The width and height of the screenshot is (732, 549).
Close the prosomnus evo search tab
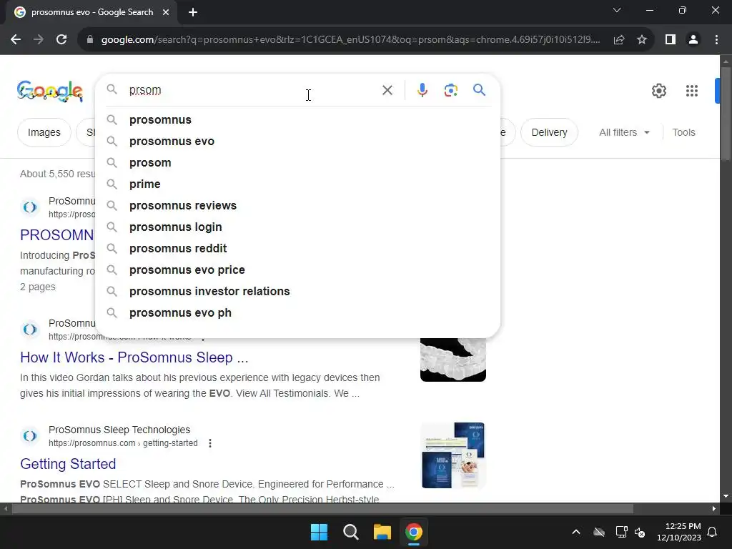point(166,12)
